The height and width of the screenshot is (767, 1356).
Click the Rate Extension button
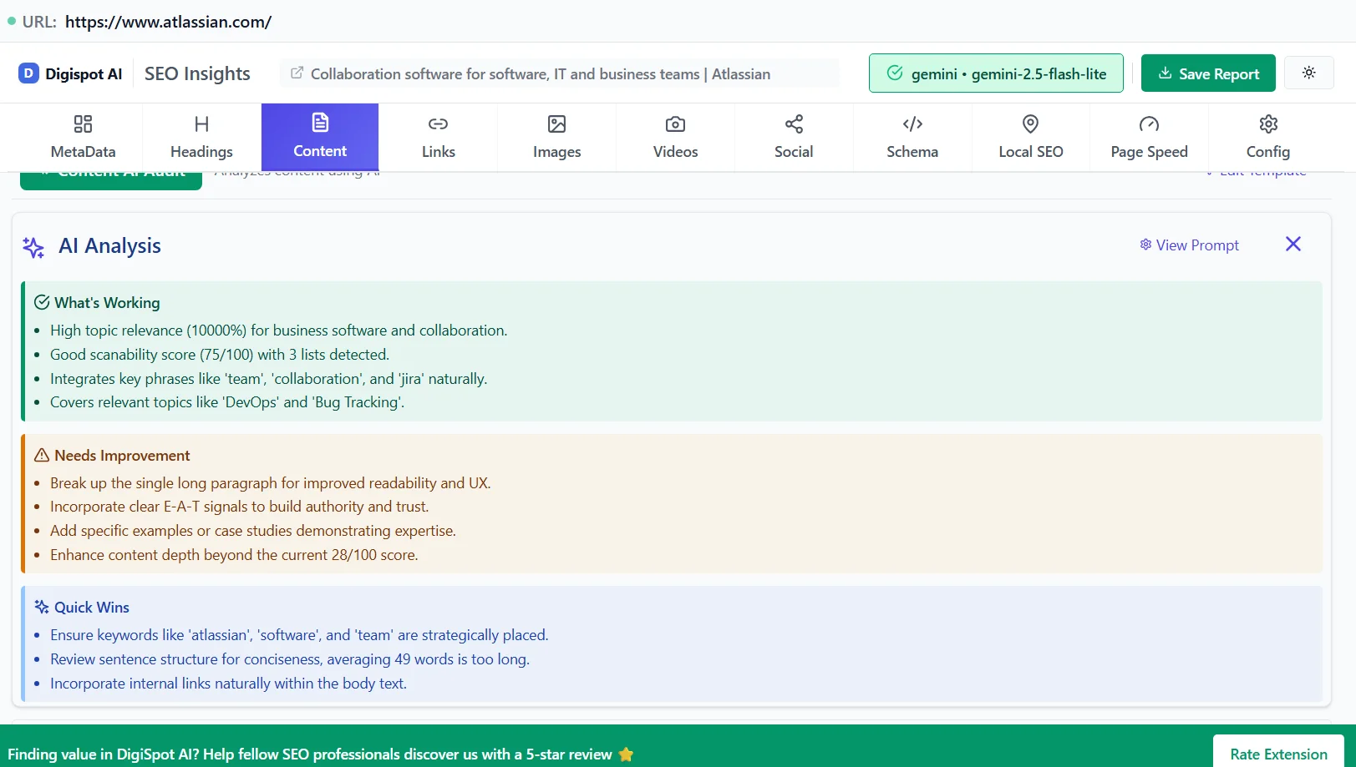(x=1277, y=753)
